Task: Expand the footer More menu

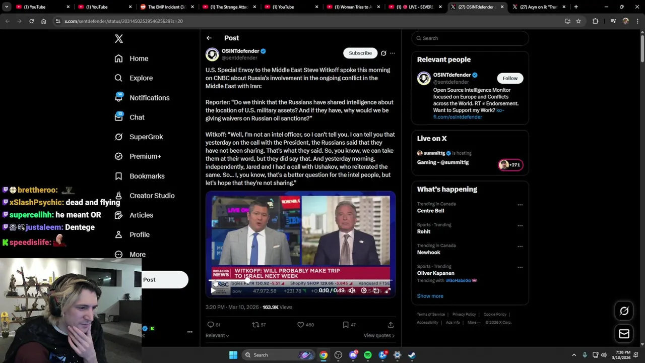Action: click(474, 323)
